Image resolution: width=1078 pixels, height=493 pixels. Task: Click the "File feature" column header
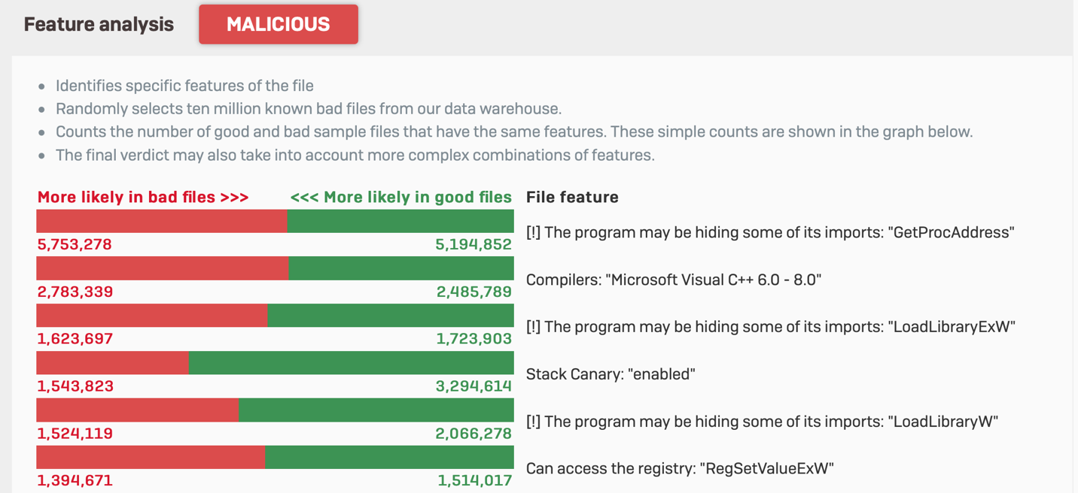tap(572, 197)
